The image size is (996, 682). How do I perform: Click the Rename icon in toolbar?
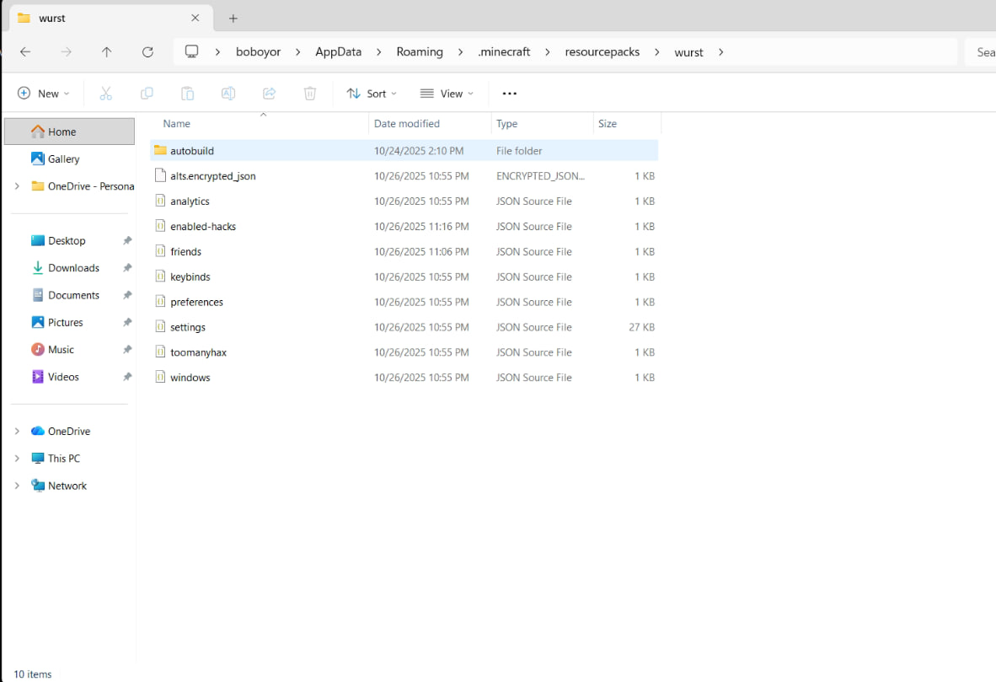point(228,94)
